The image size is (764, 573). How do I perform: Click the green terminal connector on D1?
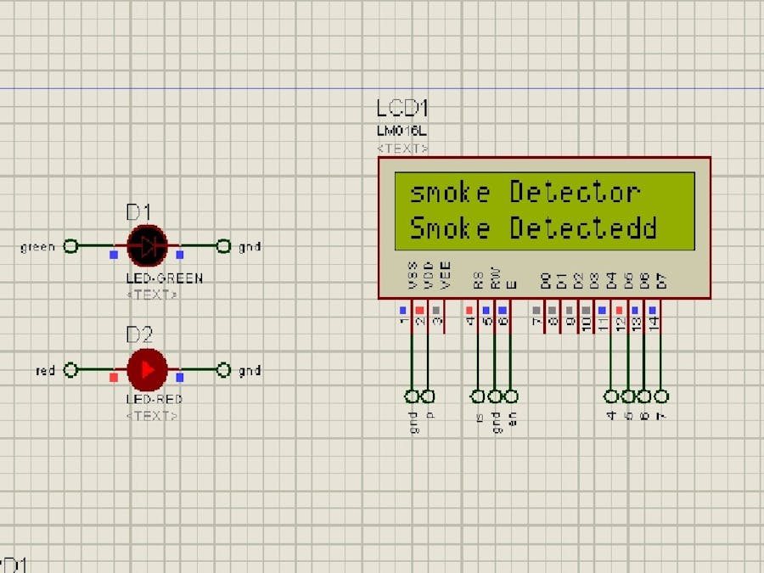point(70,246)
